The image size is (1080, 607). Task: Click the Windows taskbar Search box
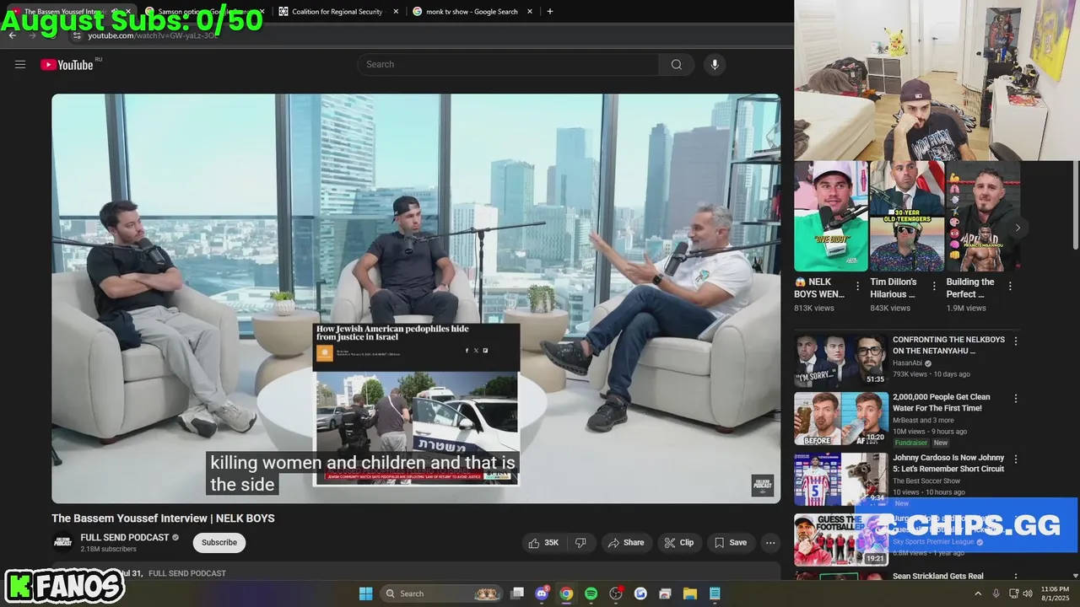tap(440, 594)
